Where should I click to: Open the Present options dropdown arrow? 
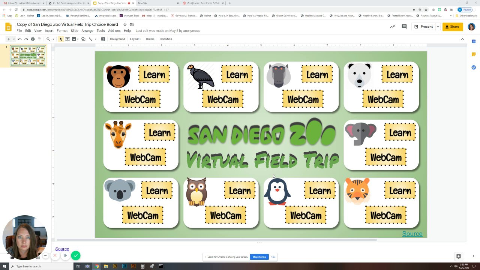438,27
